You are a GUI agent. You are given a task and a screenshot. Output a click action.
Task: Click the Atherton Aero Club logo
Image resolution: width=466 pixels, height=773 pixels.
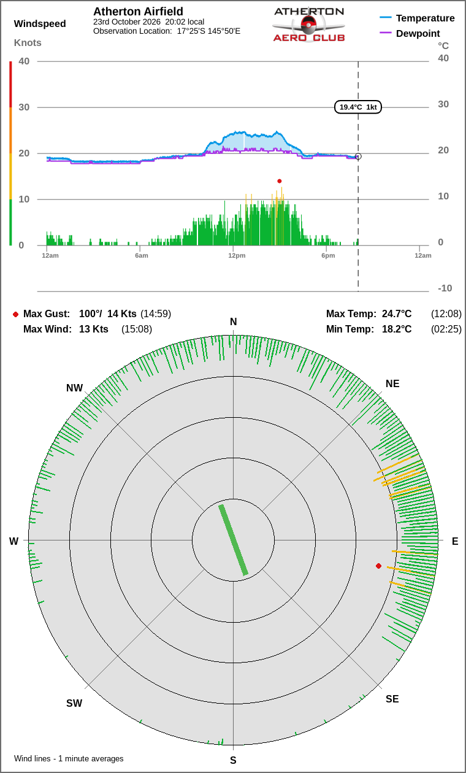[x=308, y=25]
